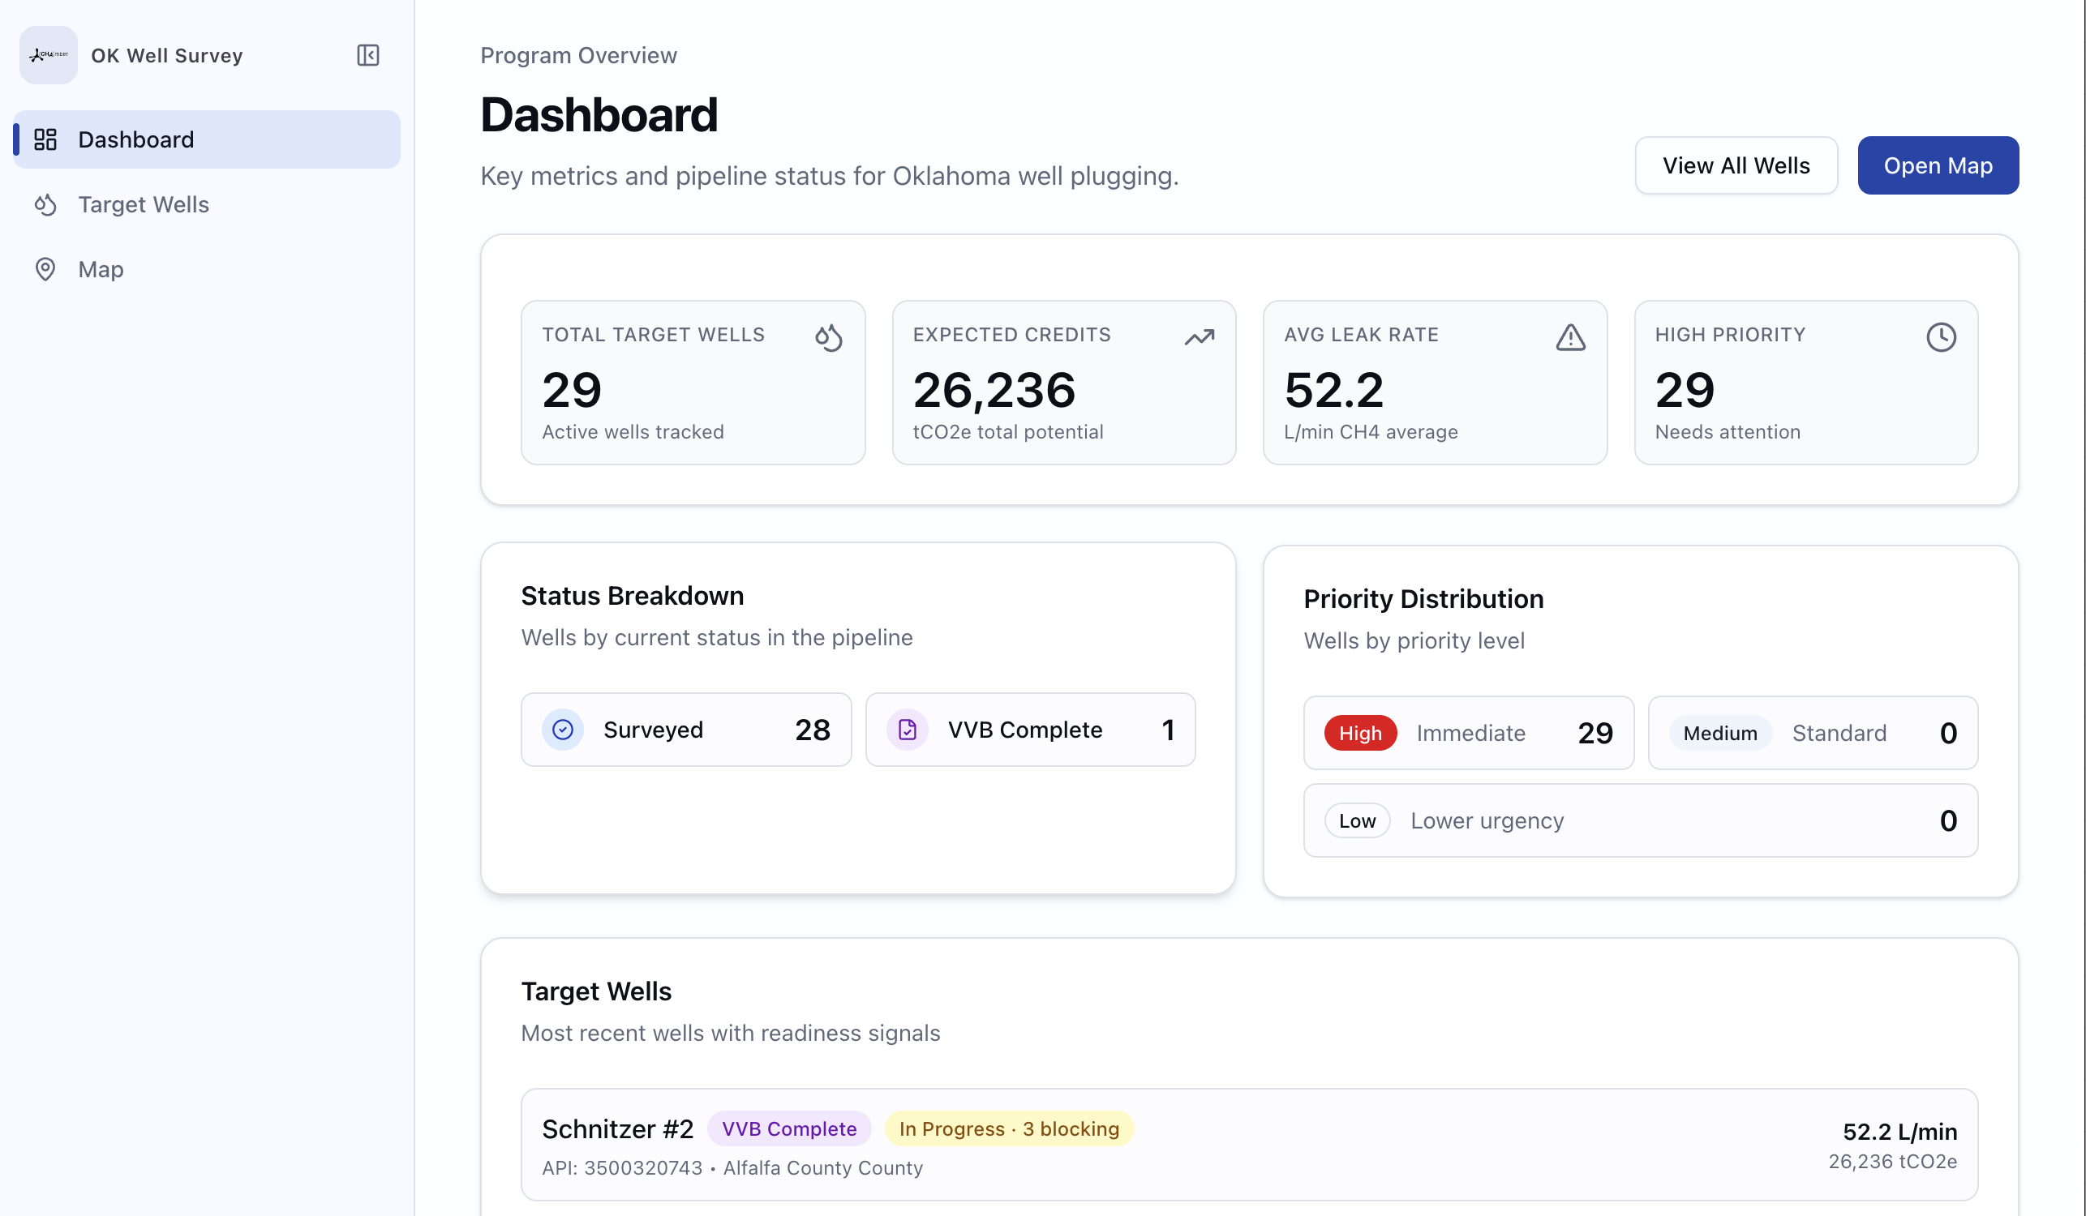The image size is (2086, 1216).
Task: Select the Dashboard grid icon in sidebar
Action: click(x=46, y=139)
